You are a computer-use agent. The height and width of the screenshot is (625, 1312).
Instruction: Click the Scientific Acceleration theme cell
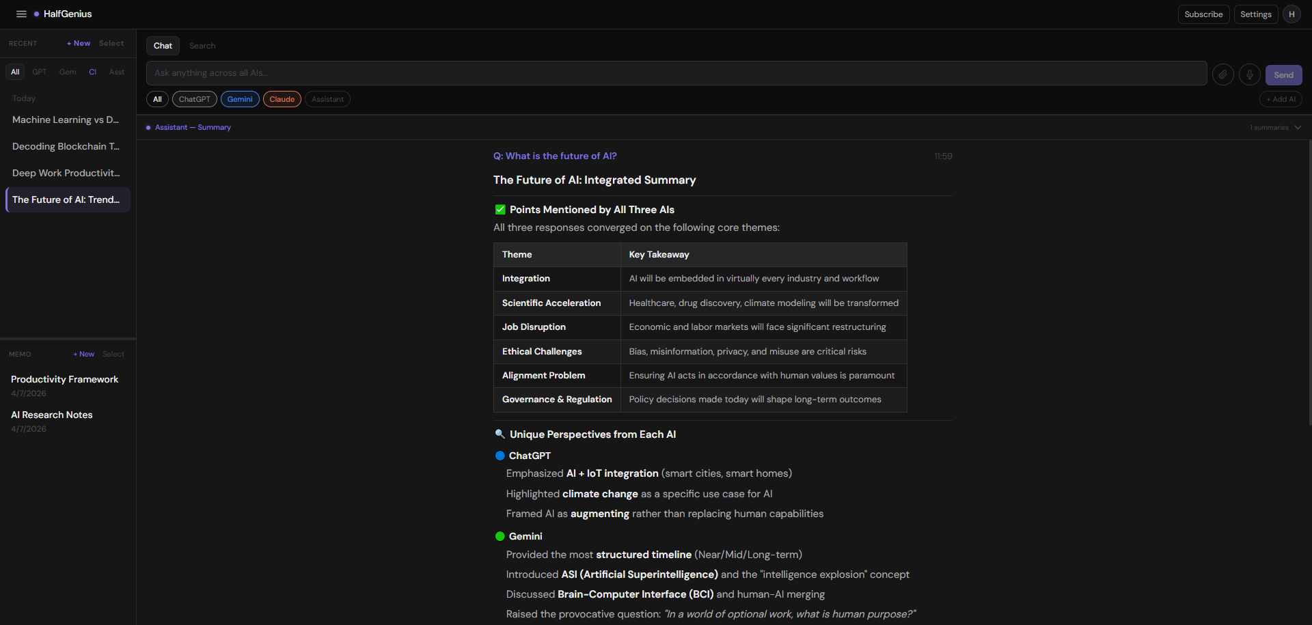tap(557, 303)
